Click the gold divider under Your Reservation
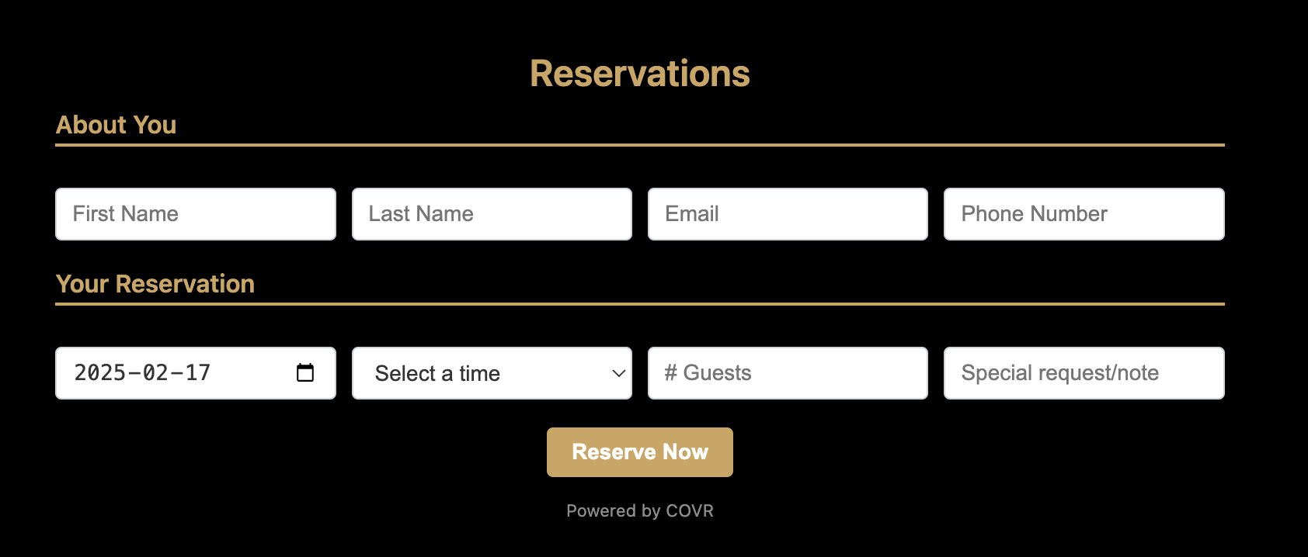 click(x=640, y=304)
